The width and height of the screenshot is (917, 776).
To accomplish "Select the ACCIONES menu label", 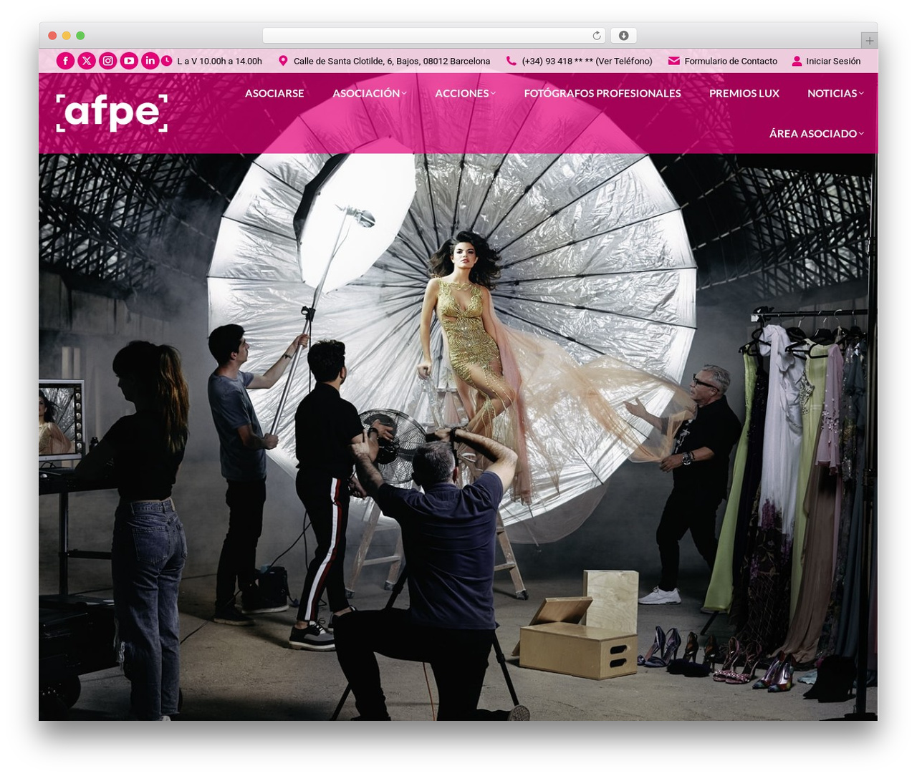I will 462,93.
